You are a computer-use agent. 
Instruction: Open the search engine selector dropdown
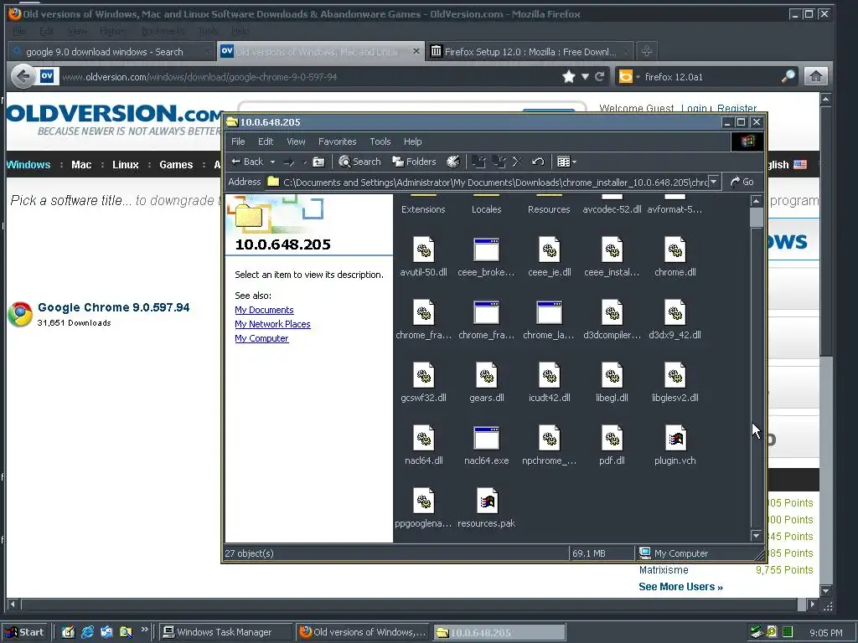pos(628,76)
